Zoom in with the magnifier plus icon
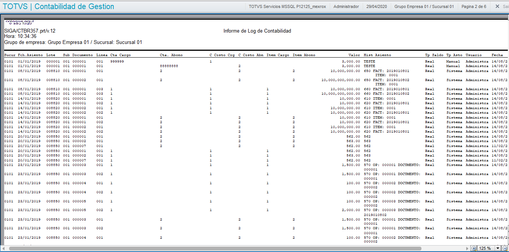The width and height of the screenshot is (509, 252). coord(474,248)
